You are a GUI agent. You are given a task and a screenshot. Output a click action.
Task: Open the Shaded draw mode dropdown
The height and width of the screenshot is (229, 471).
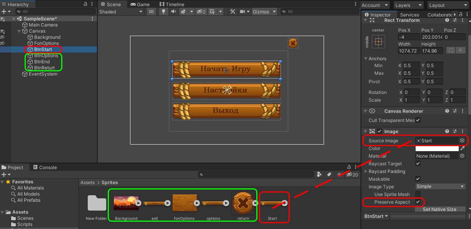pyautogui.click(x=121, y=12)
